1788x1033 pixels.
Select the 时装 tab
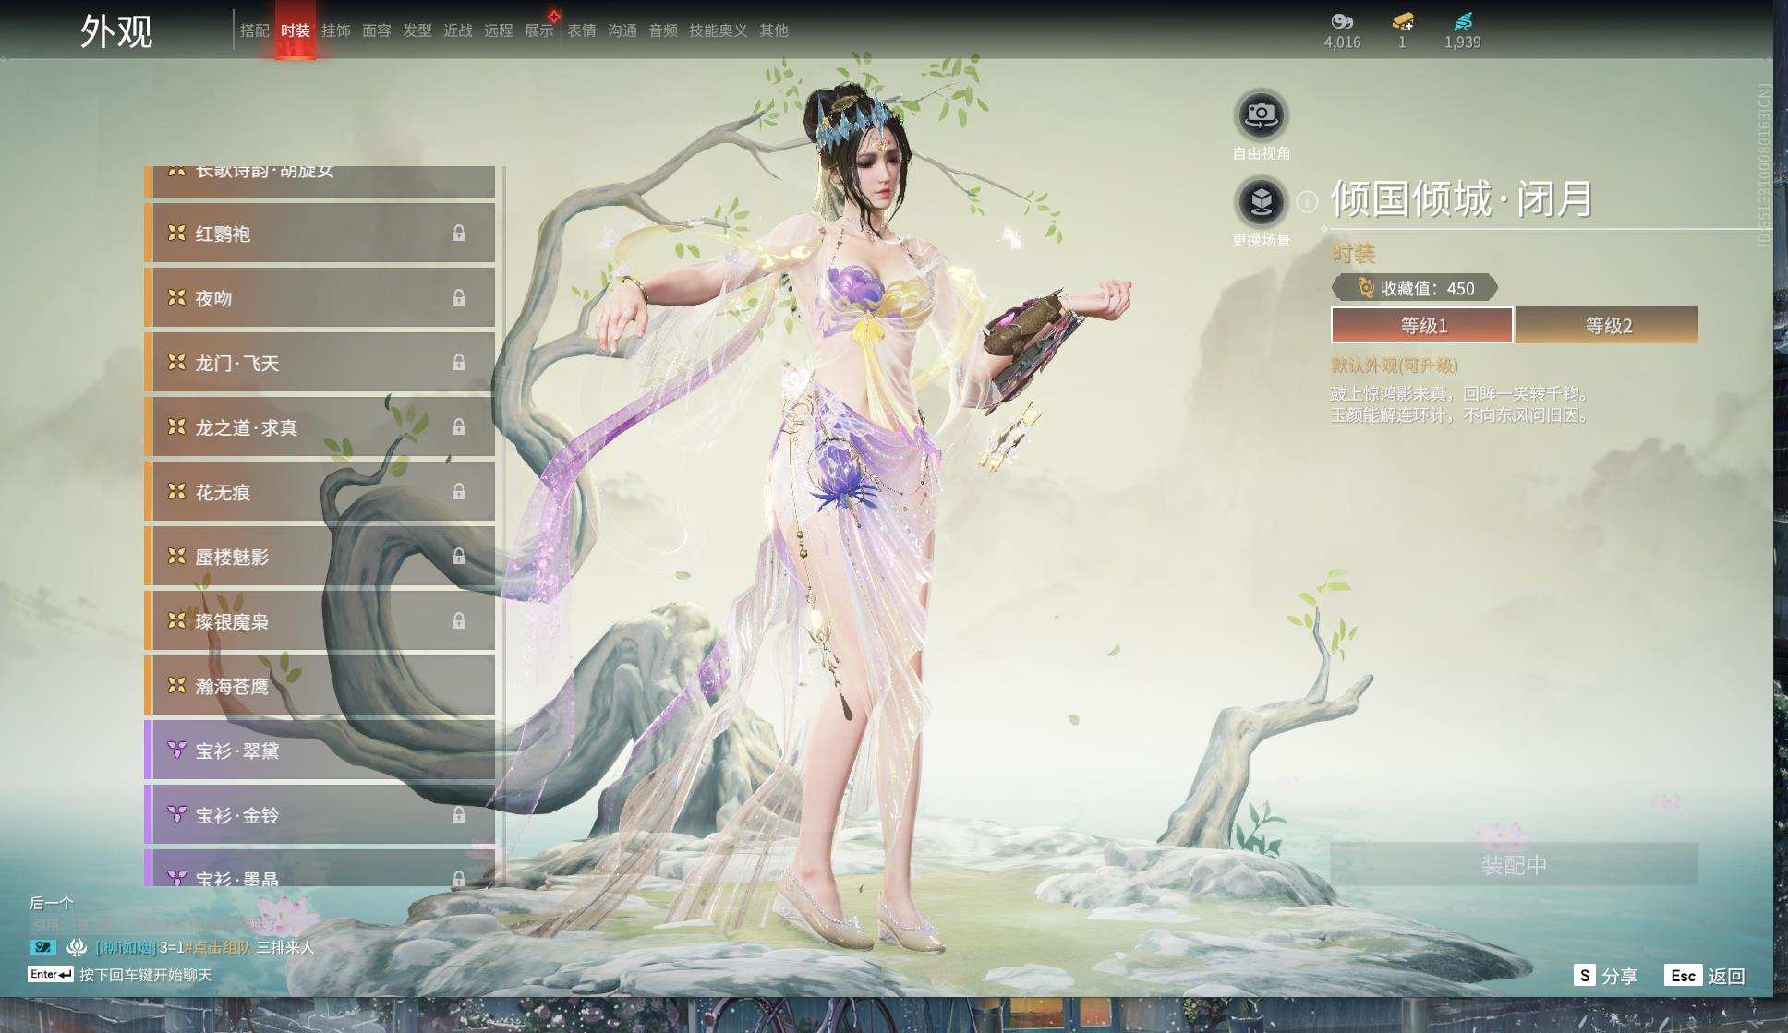point(296,30)
